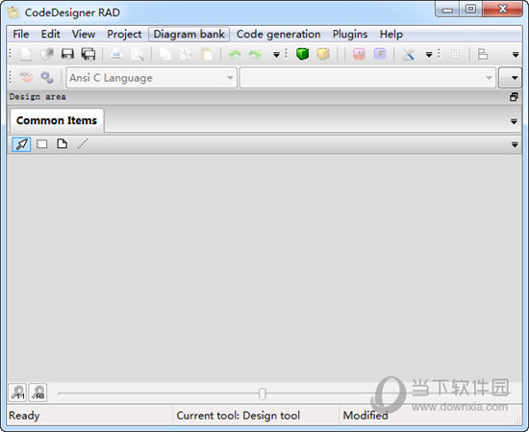
Task: Click the align shapes icon
Action: [483, 54]
